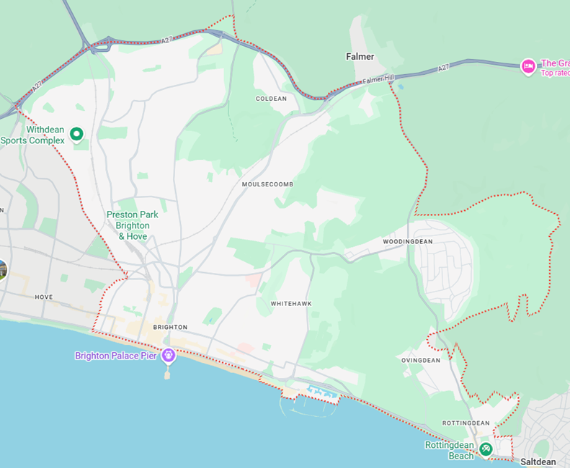This screenshot has height=468, width=570.
Task: Click the Falmer town label
Action: click(360, 57)
